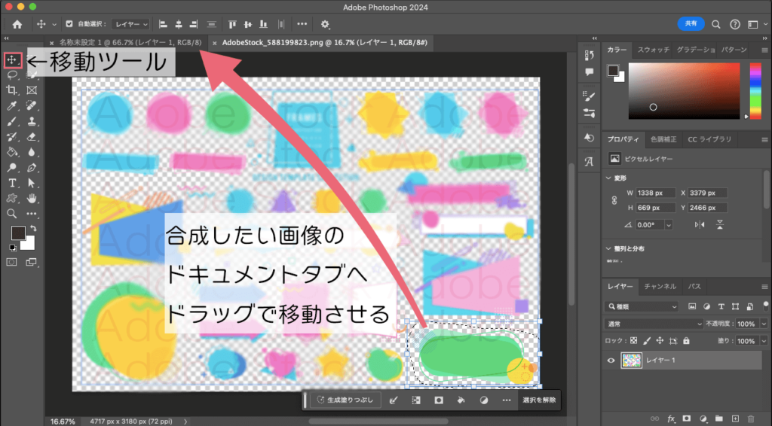The image size is (772, 426).
Task: Add a layer mask
Action: 687,418
